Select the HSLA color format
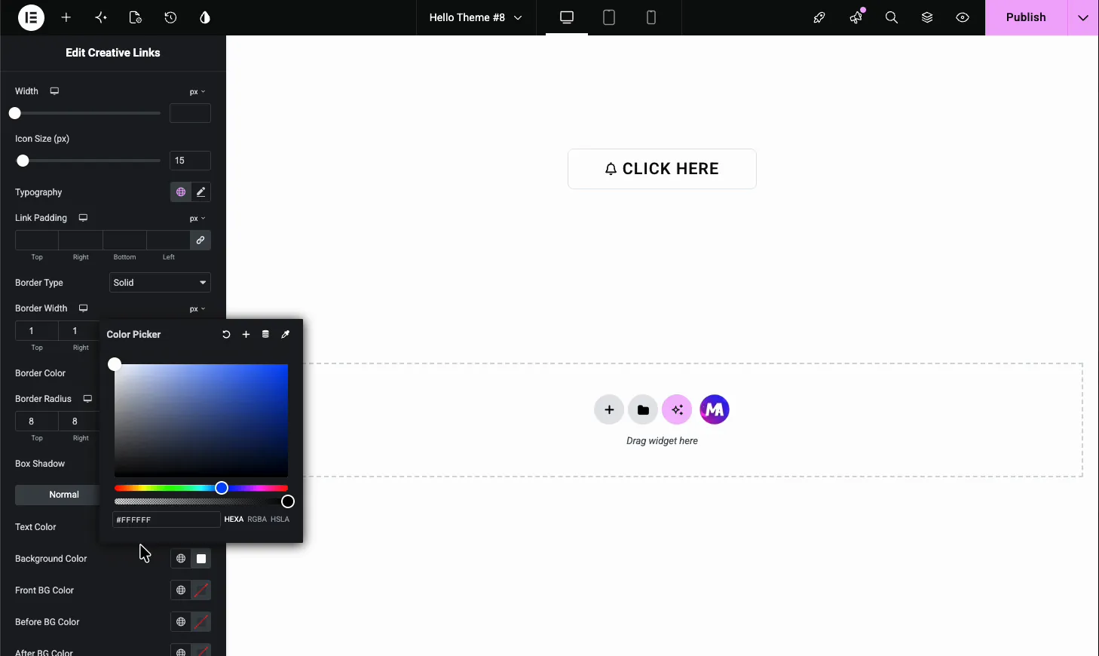This screenshot has height=656, width=1099. (x=280, y=520)
